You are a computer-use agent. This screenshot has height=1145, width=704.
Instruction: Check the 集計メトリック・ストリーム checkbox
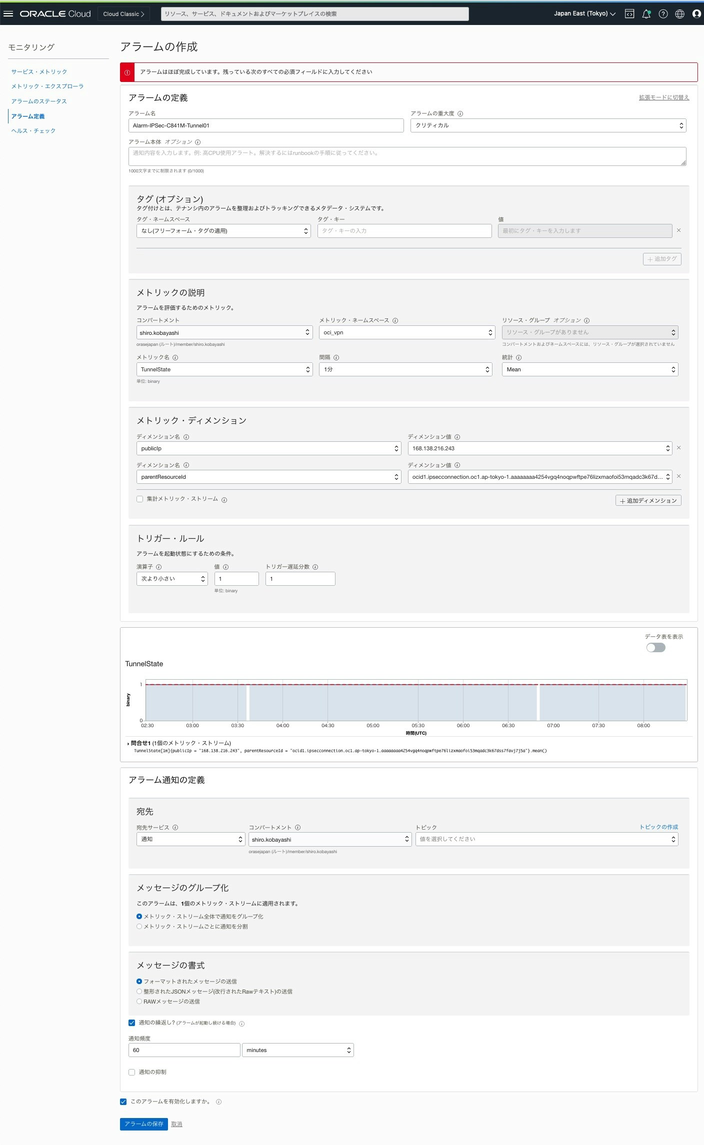(x=140, y=499)
